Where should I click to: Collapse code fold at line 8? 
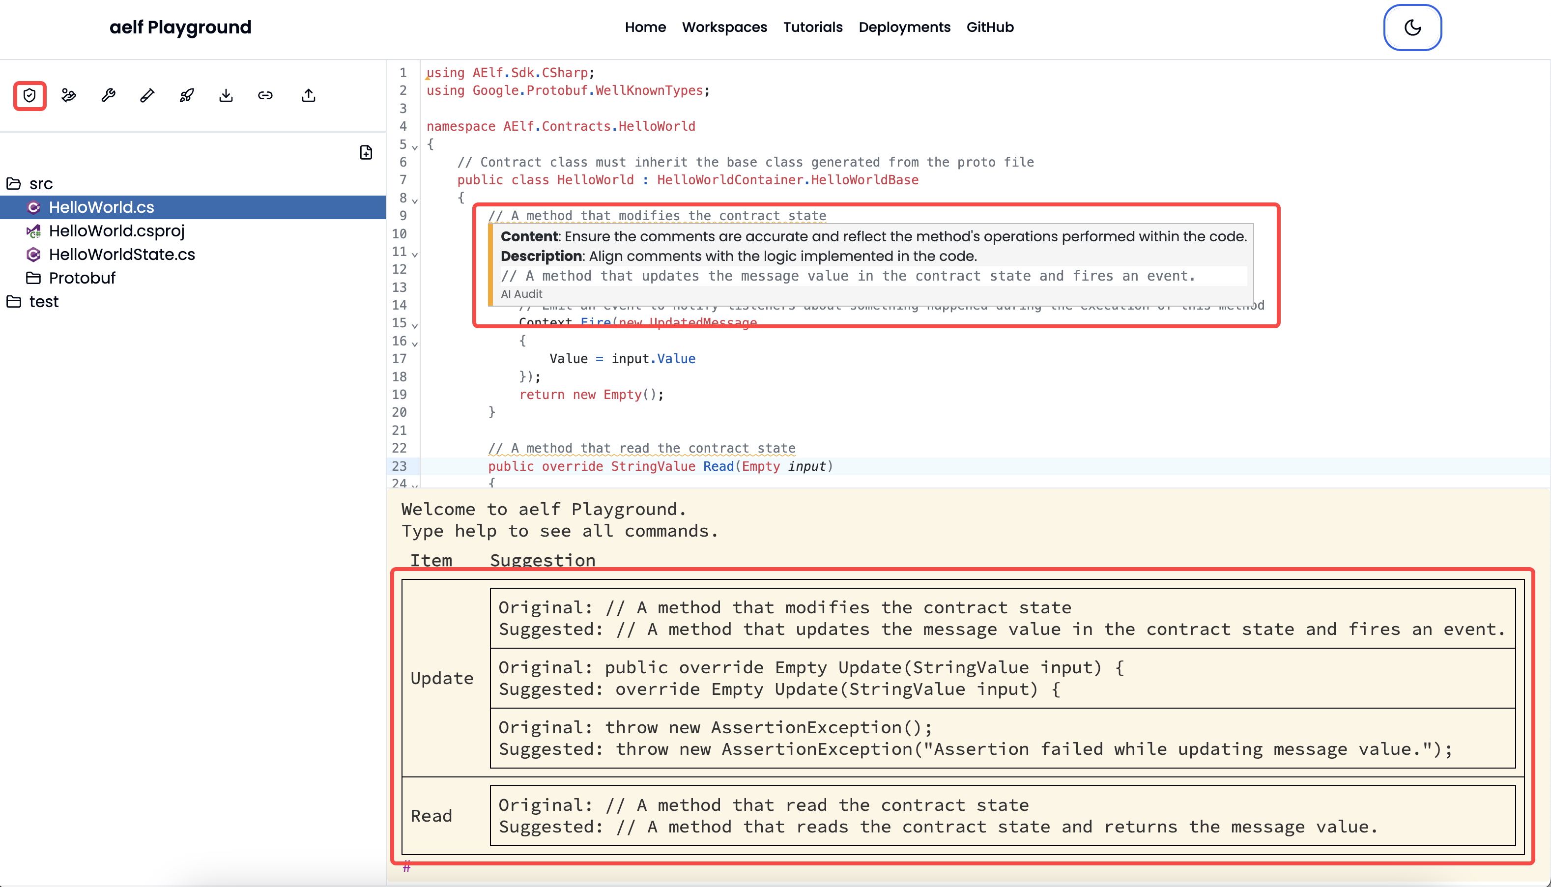tap(414, 200)
